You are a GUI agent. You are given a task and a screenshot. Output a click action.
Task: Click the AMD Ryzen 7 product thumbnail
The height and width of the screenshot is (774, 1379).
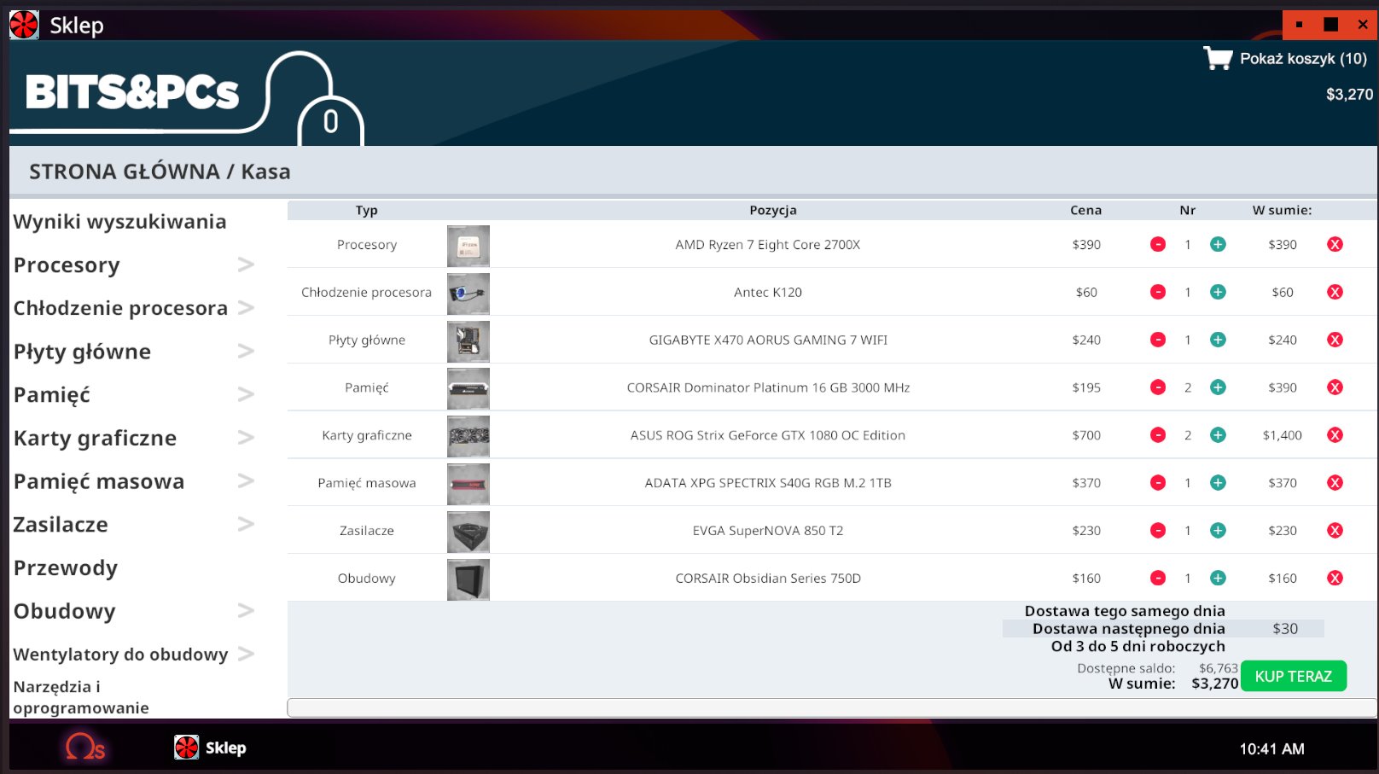pyautogui.click(x=468, y=246)
